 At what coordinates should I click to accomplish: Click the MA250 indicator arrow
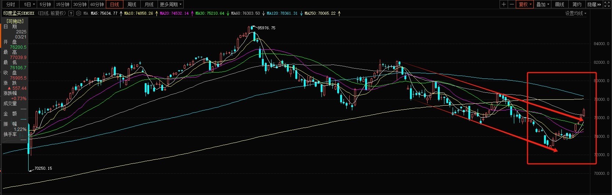339,13
